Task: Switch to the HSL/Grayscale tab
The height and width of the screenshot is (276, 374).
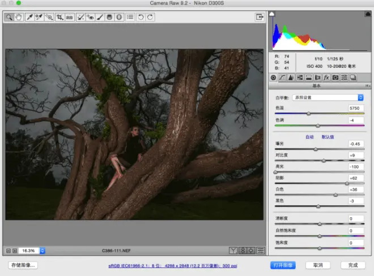Action: tap(300, 77)
